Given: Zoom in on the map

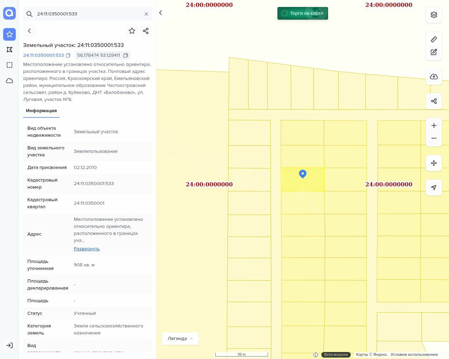Looking at the screenshot, I should pyautogui.click(x=434, y=126).
